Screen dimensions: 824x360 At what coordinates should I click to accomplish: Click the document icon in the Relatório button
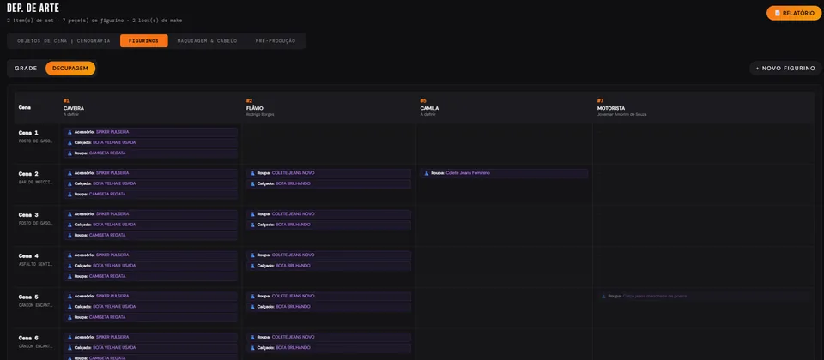click(778, 13)
